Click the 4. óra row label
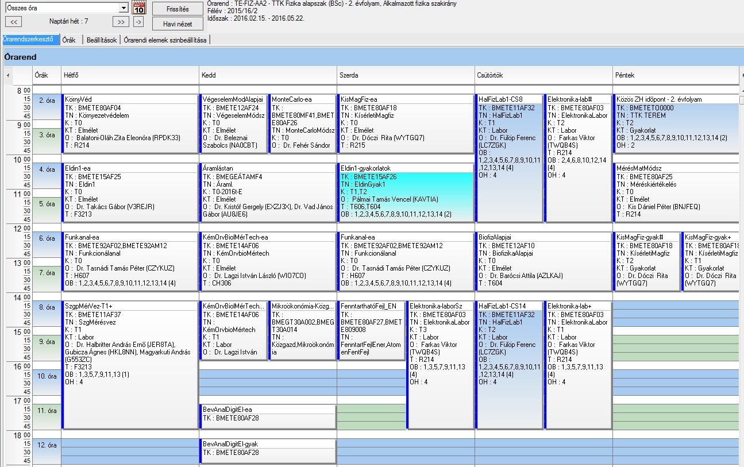The height and width of the screenshot is (467, 744). [x=46, y=169]
